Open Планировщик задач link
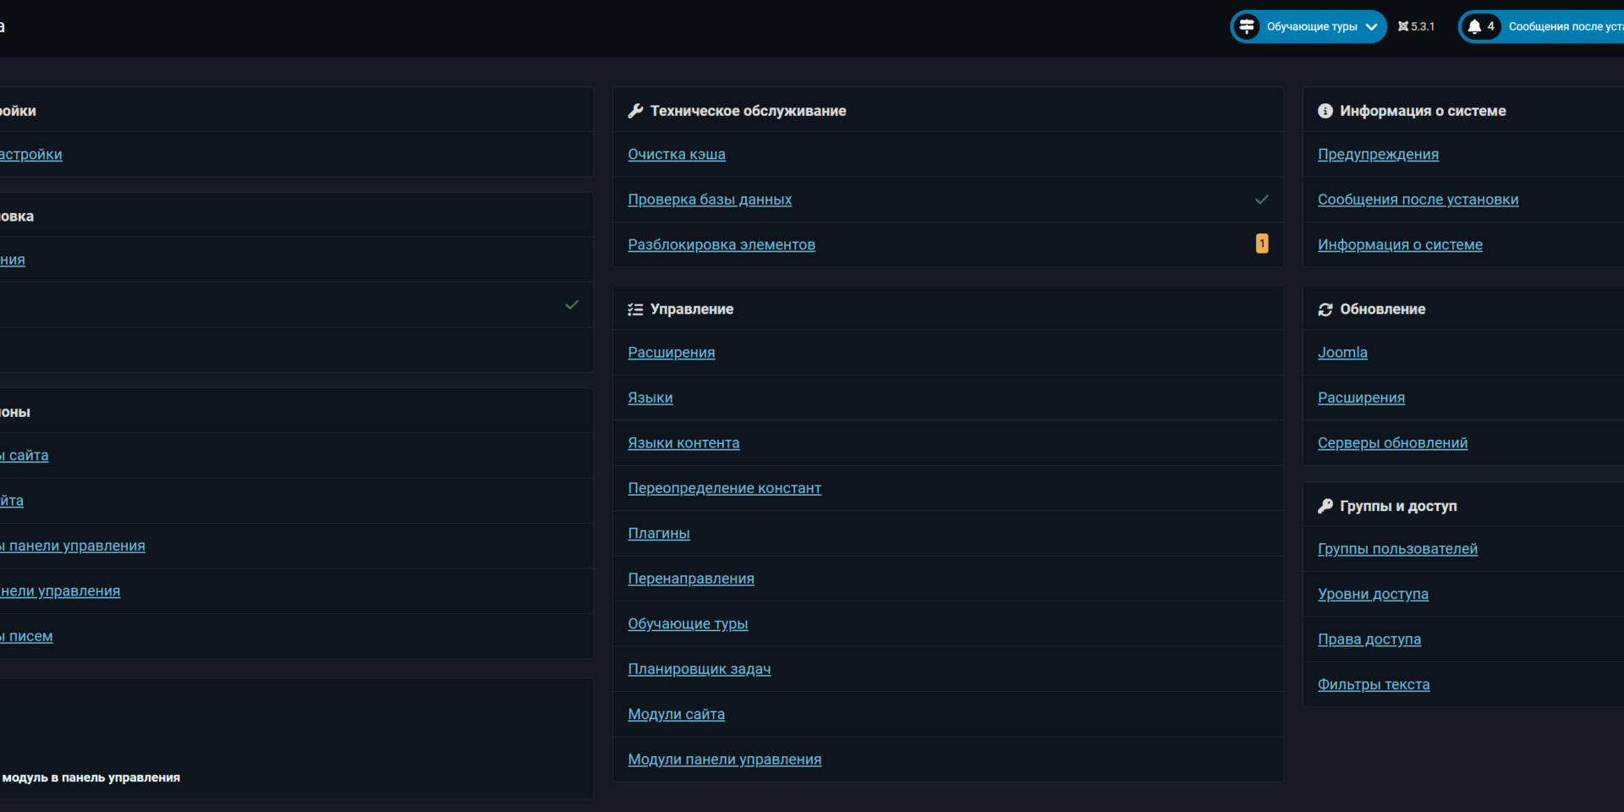The height and width of the screenshot is (812, 1624). pos(699,669)
